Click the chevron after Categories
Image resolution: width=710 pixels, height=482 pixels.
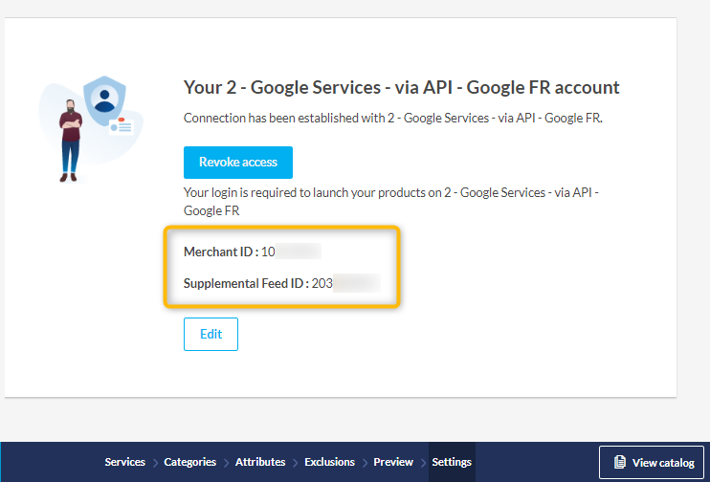pos(226,463)
